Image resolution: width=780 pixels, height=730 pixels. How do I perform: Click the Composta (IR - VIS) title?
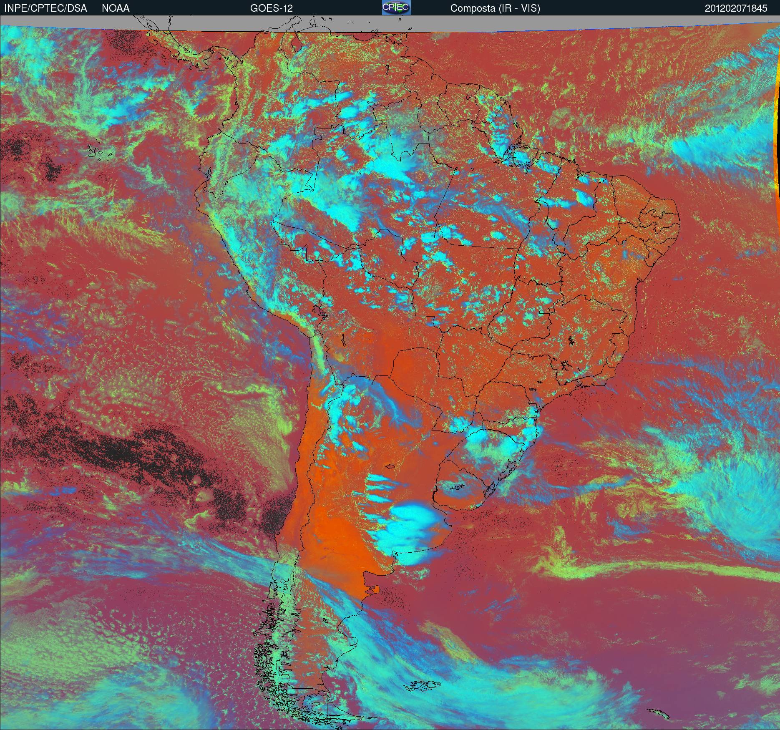point(495,8)
